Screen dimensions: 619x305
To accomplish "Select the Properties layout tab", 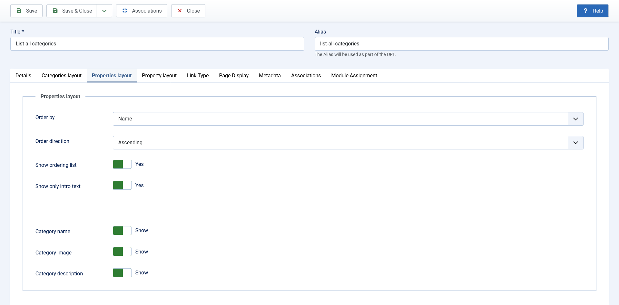I will [x=112, y=75].
